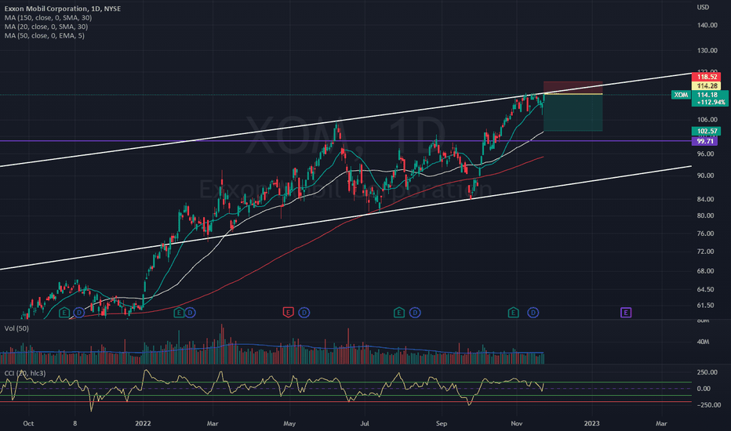Click the May label on the time axis
Image resolution: width=731 pixels, height=431 pixels.
tap(289, 423)
